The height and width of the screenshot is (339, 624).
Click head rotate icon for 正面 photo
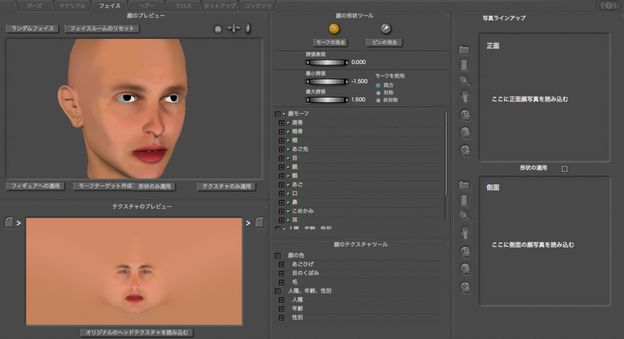465,115
